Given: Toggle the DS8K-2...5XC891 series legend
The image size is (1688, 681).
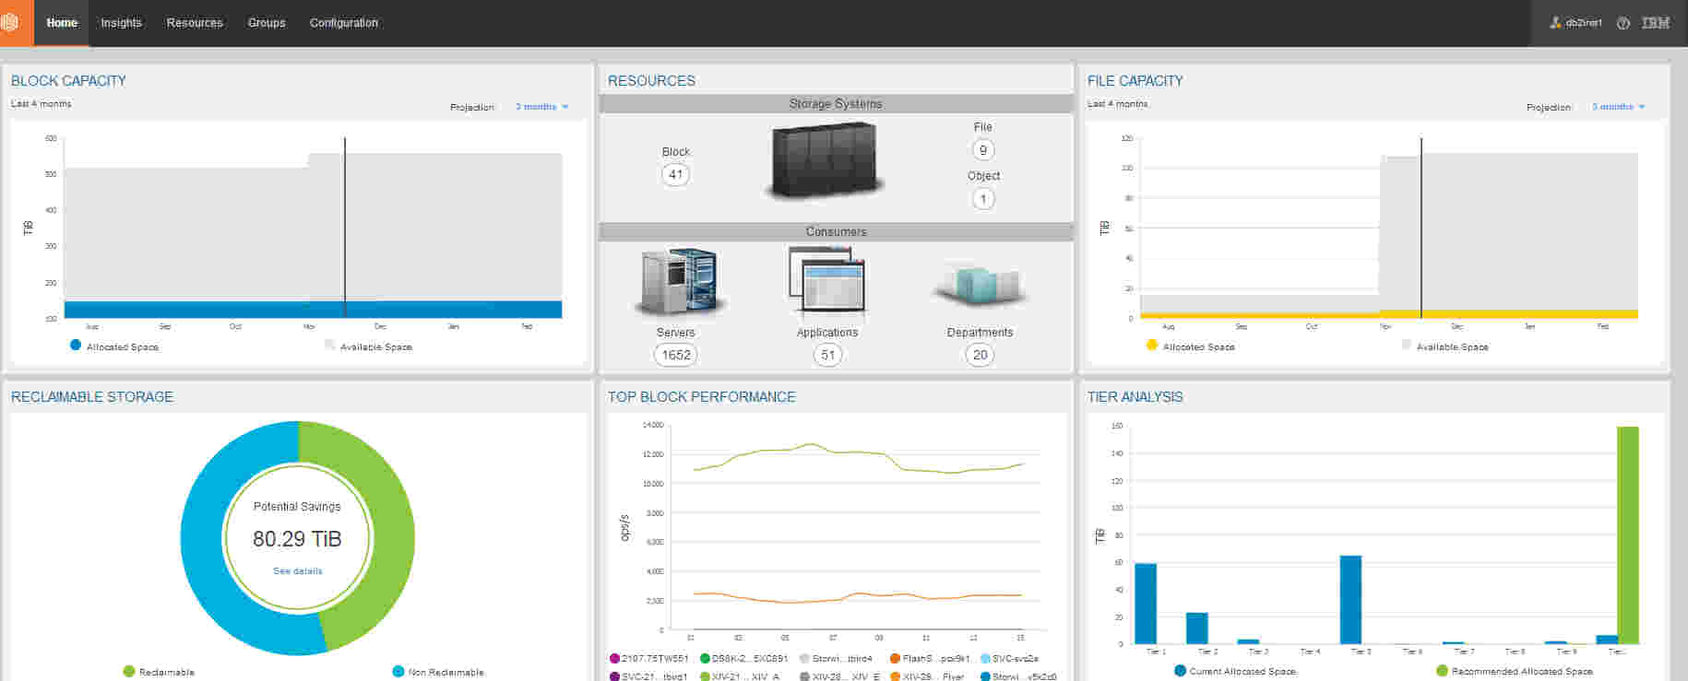Looking at the screenshot, I should click(x=744, y=659).
